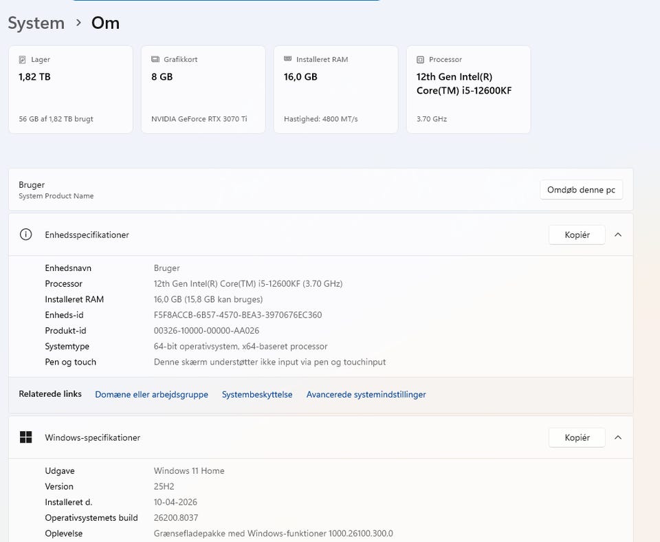Open the Systembeskyttelse link
This screenshot has height=542, width=660.
257,395
